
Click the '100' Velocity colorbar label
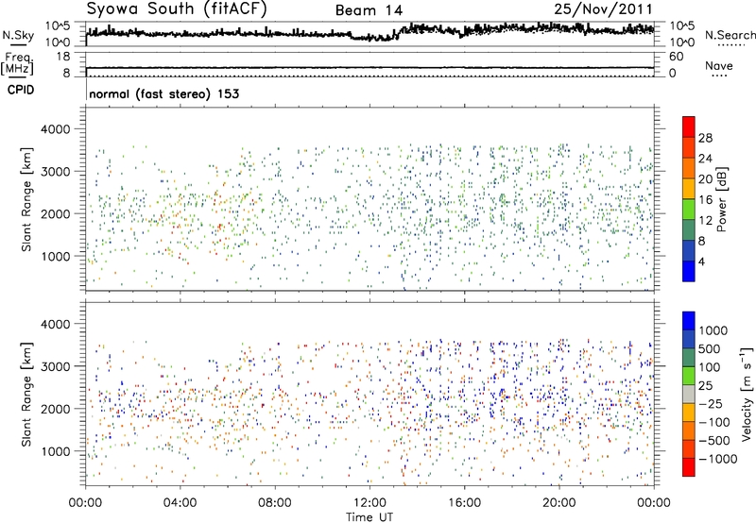point(710,367)
